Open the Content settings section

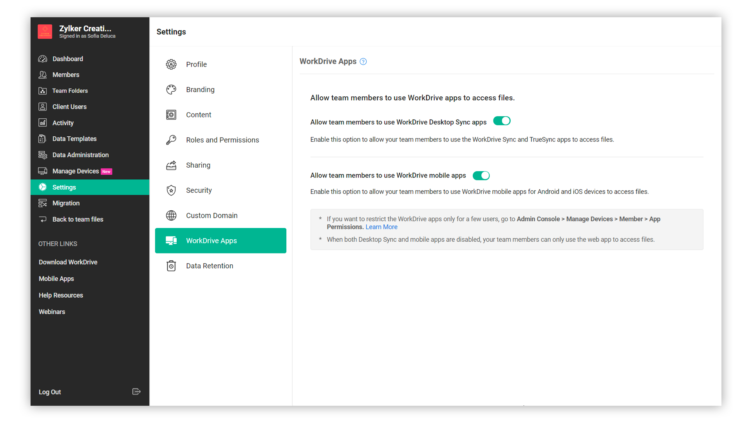click(198, 115)
